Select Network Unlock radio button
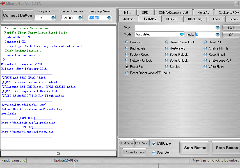The image size is (240, 168). point(138,61)
